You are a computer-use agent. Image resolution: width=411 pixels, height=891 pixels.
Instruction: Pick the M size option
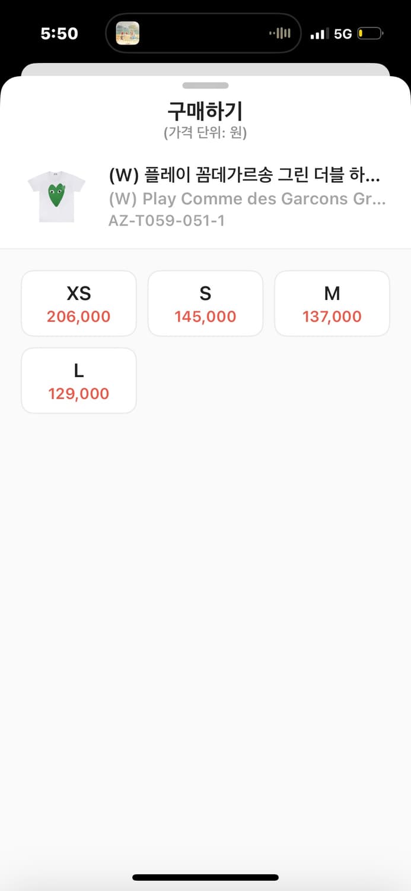click(332, 304)
